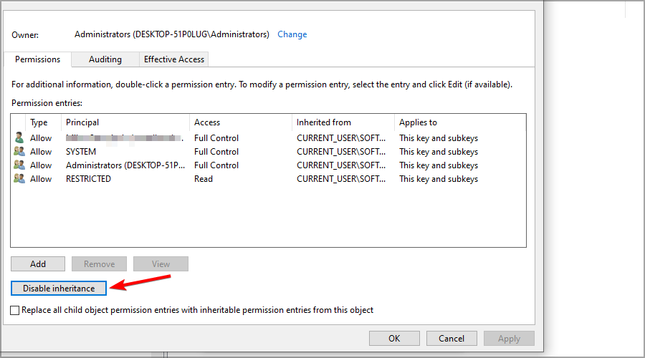Image resolution: width=645 pixels, height=358 pixels.
Task: Tick the Replace all child object permissions checkbox
Action: click(15, 310)
